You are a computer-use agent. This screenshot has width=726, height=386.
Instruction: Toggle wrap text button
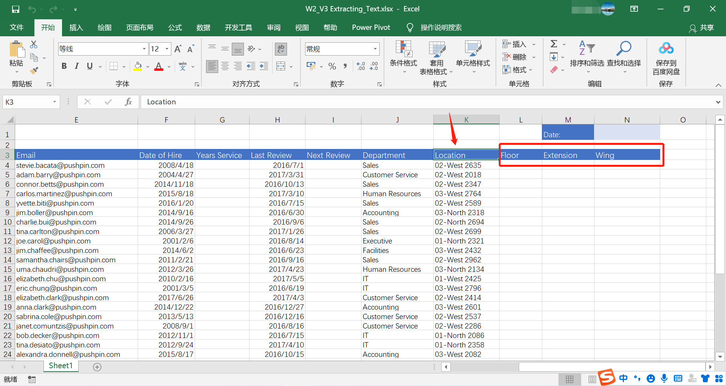[x=281, y=48]
